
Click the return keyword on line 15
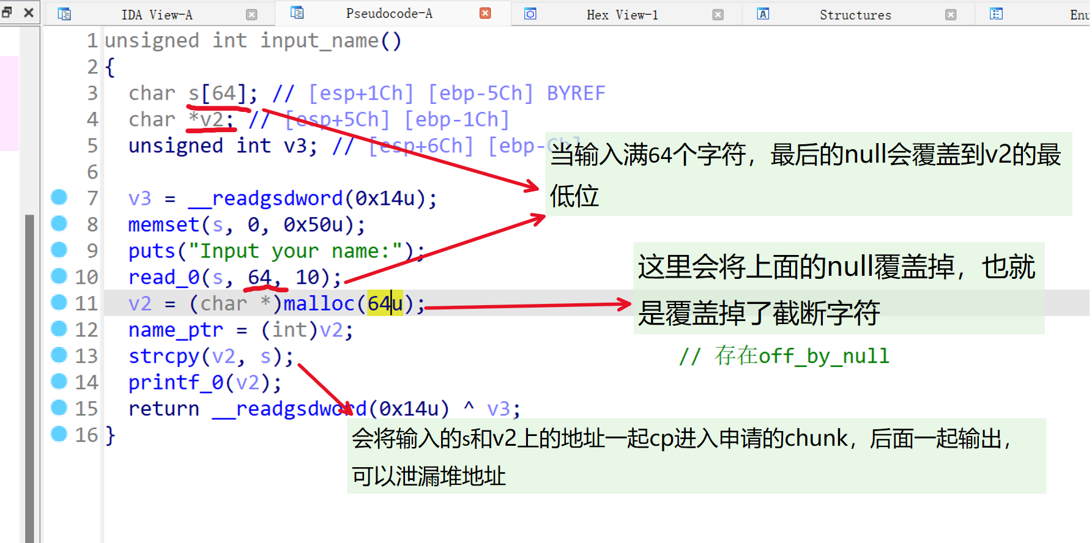[x=164, y=409]
